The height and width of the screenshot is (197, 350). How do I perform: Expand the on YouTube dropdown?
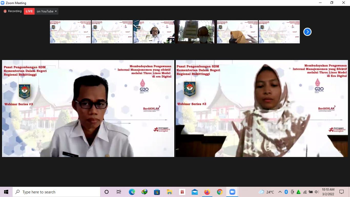(47, 11)
